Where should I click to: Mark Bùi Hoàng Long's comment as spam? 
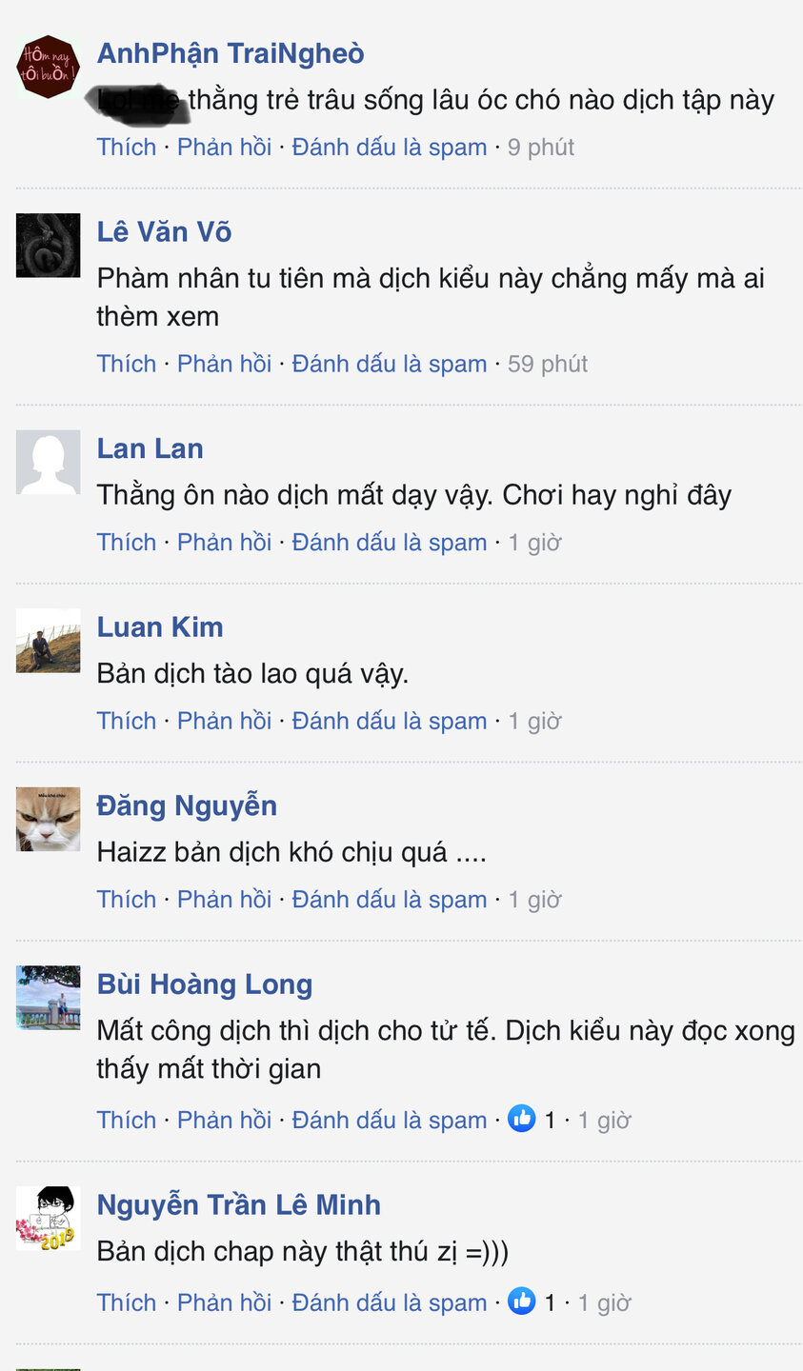pos(389,1121)
